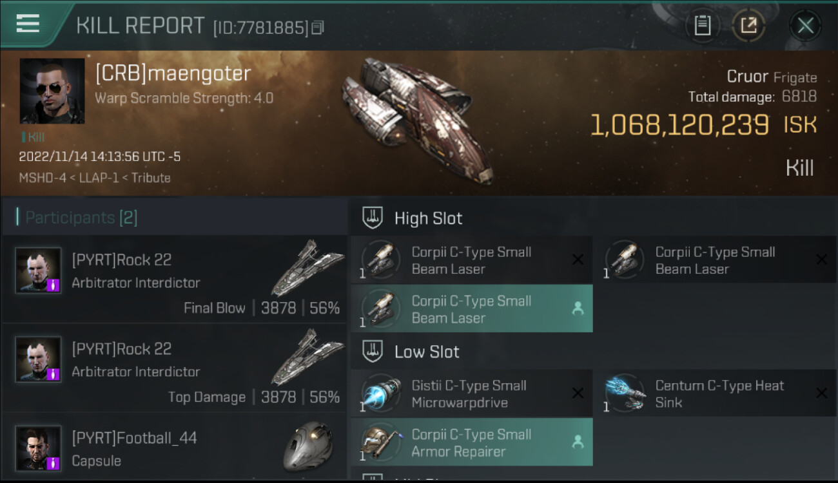Share the kill report externally
838x483 pixels.
coord(748,26)
